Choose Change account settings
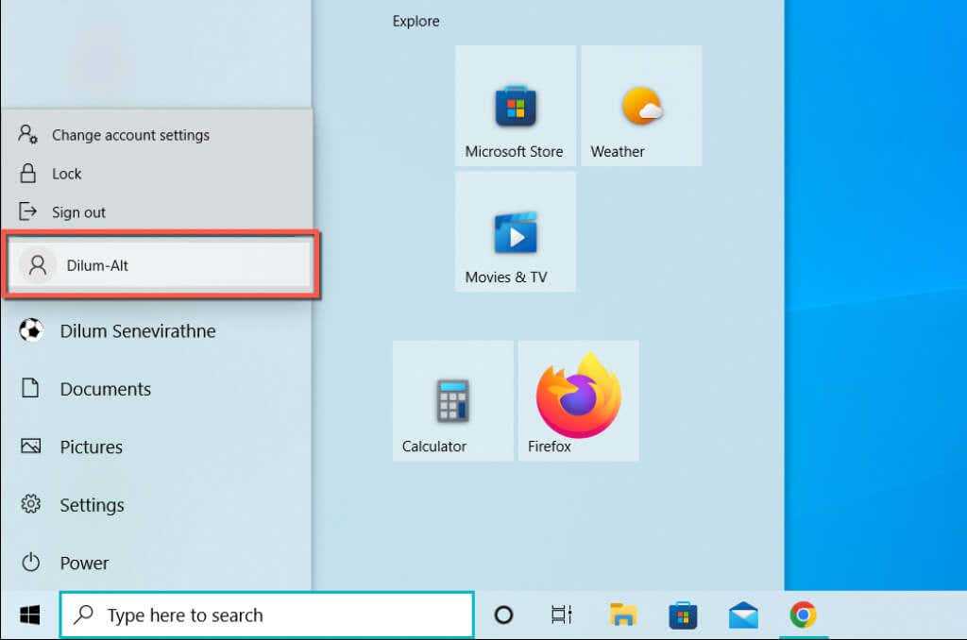 (x=157, y=134)
